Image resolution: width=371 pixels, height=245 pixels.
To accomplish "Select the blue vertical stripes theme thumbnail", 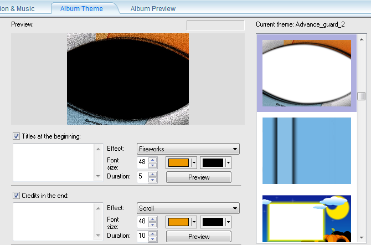I will point(307,151).
